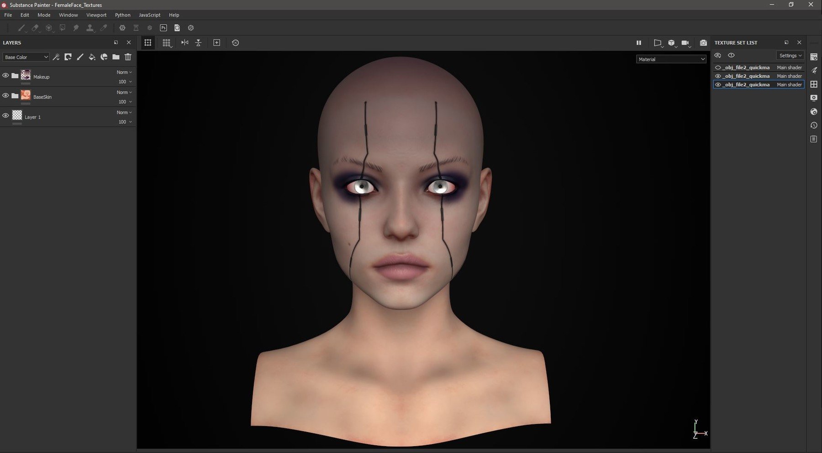Viewport: 822px width, 453px height.
Task: Toggle the viewport manipulator frame icon
Action: coord(148,42)
